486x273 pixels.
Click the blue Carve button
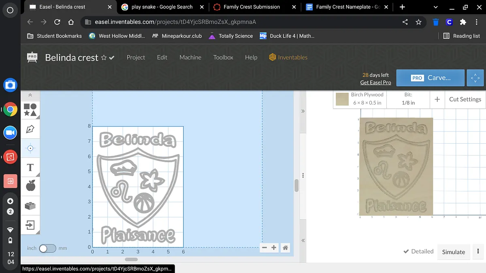[x=431, y=78]
